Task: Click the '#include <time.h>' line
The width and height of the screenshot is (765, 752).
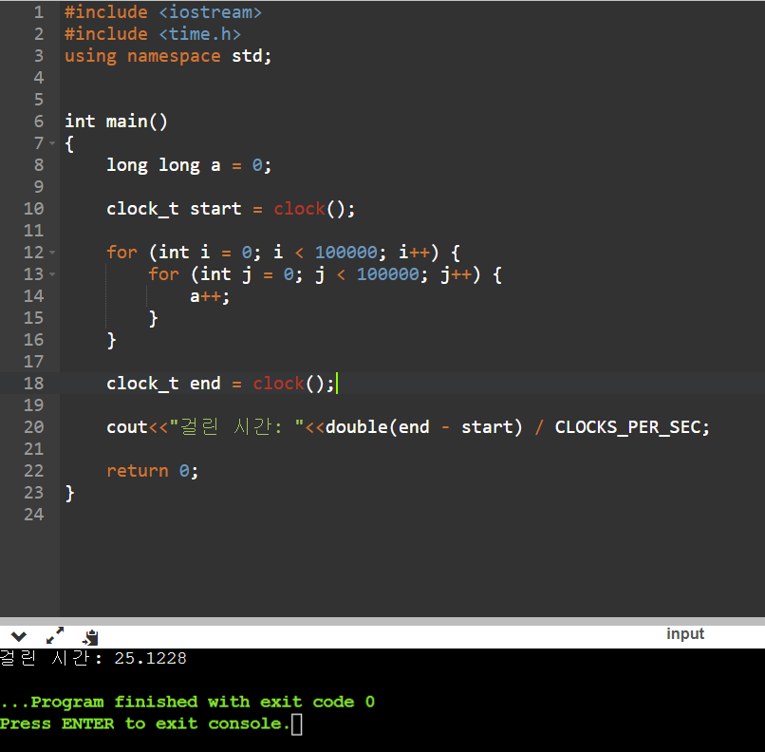Action: click(x=153, y=34)
